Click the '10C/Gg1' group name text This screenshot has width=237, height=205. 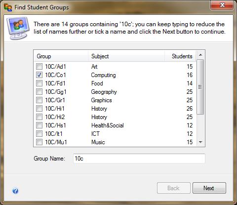click(x=56, y=92)
